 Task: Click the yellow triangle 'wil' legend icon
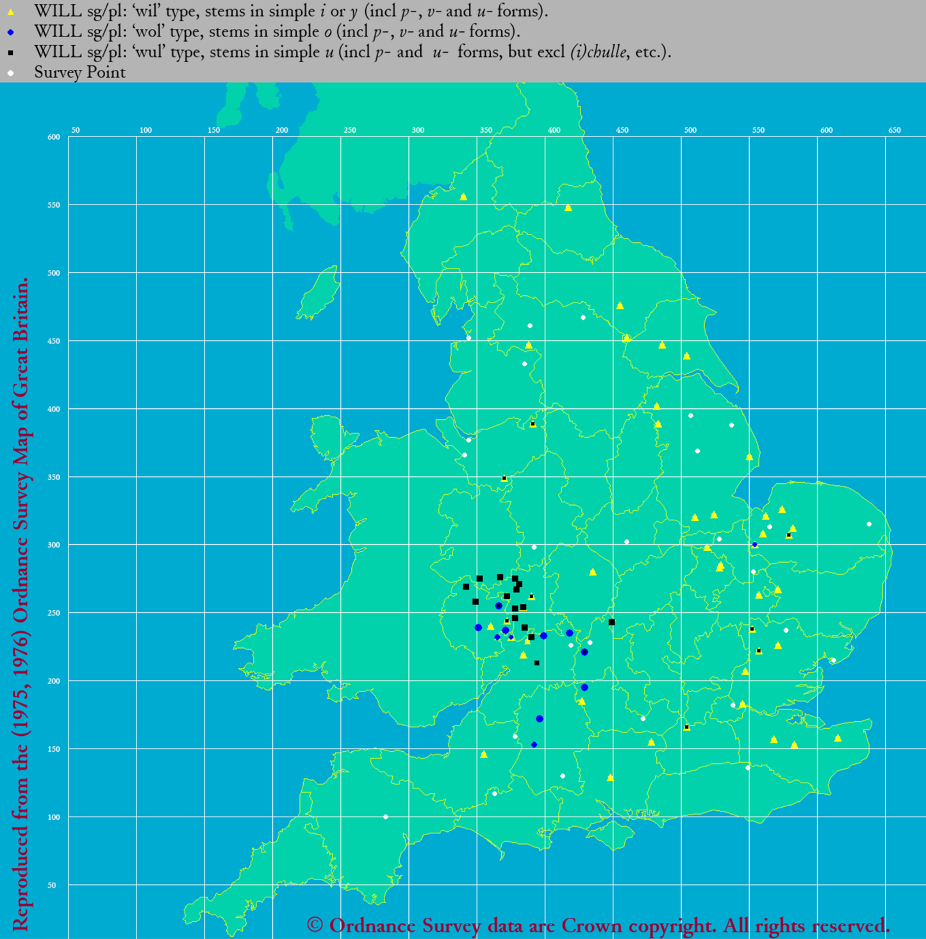tap(11, 12)
